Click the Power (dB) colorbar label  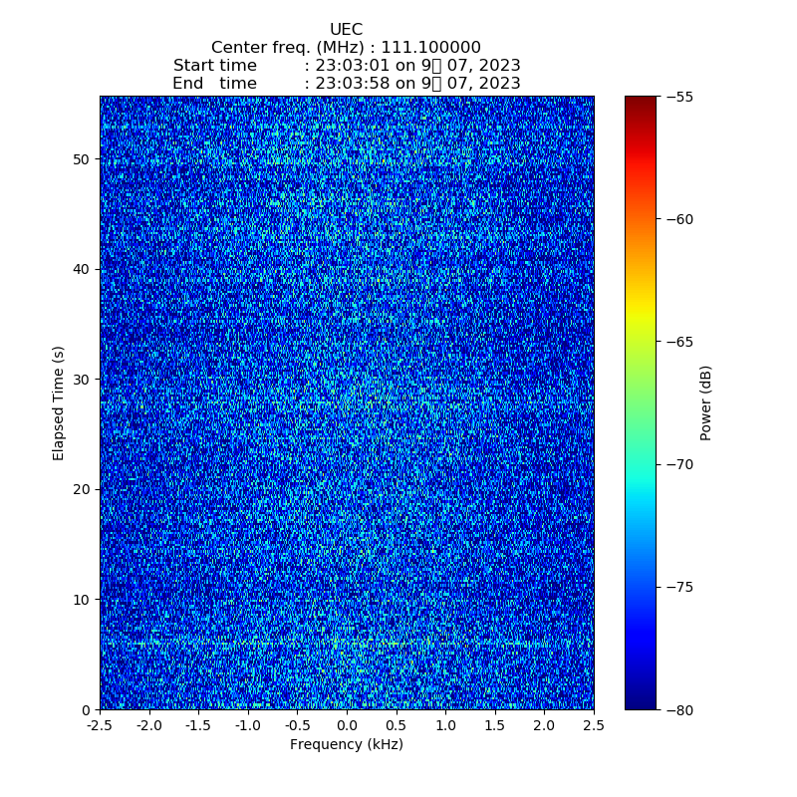tap(706, 402)
